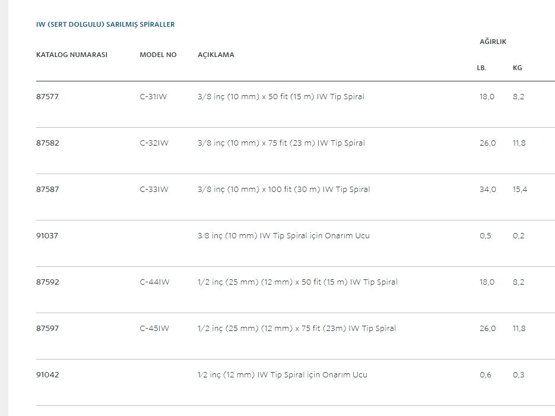This screenshot has height=416, width=555.
Task: Click the LB. weight sub-header
Action: [481, 68]
